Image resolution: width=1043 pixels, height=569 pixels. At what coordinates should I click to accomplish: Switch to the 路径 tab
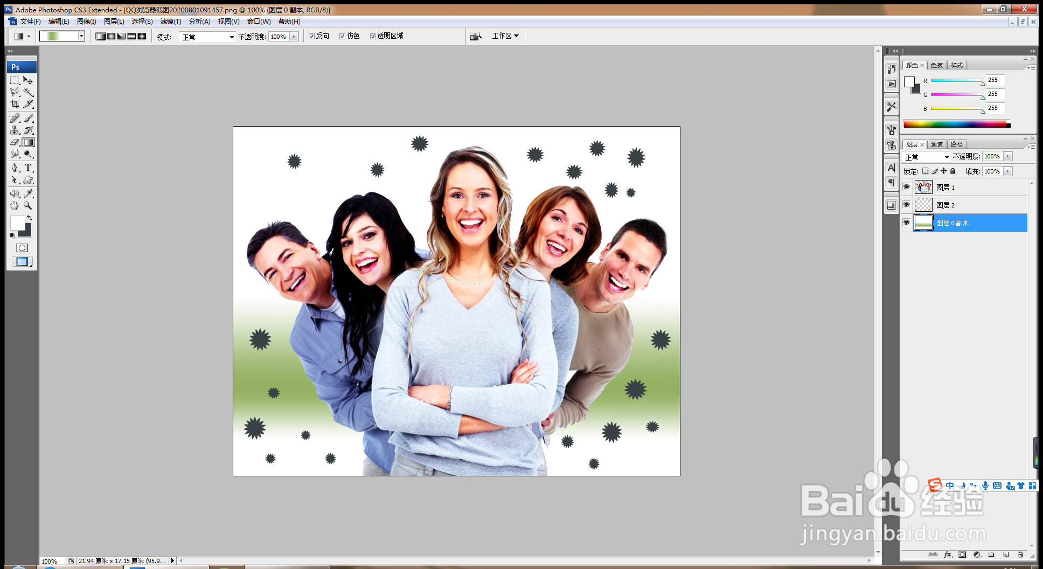(x=957, y=144)
